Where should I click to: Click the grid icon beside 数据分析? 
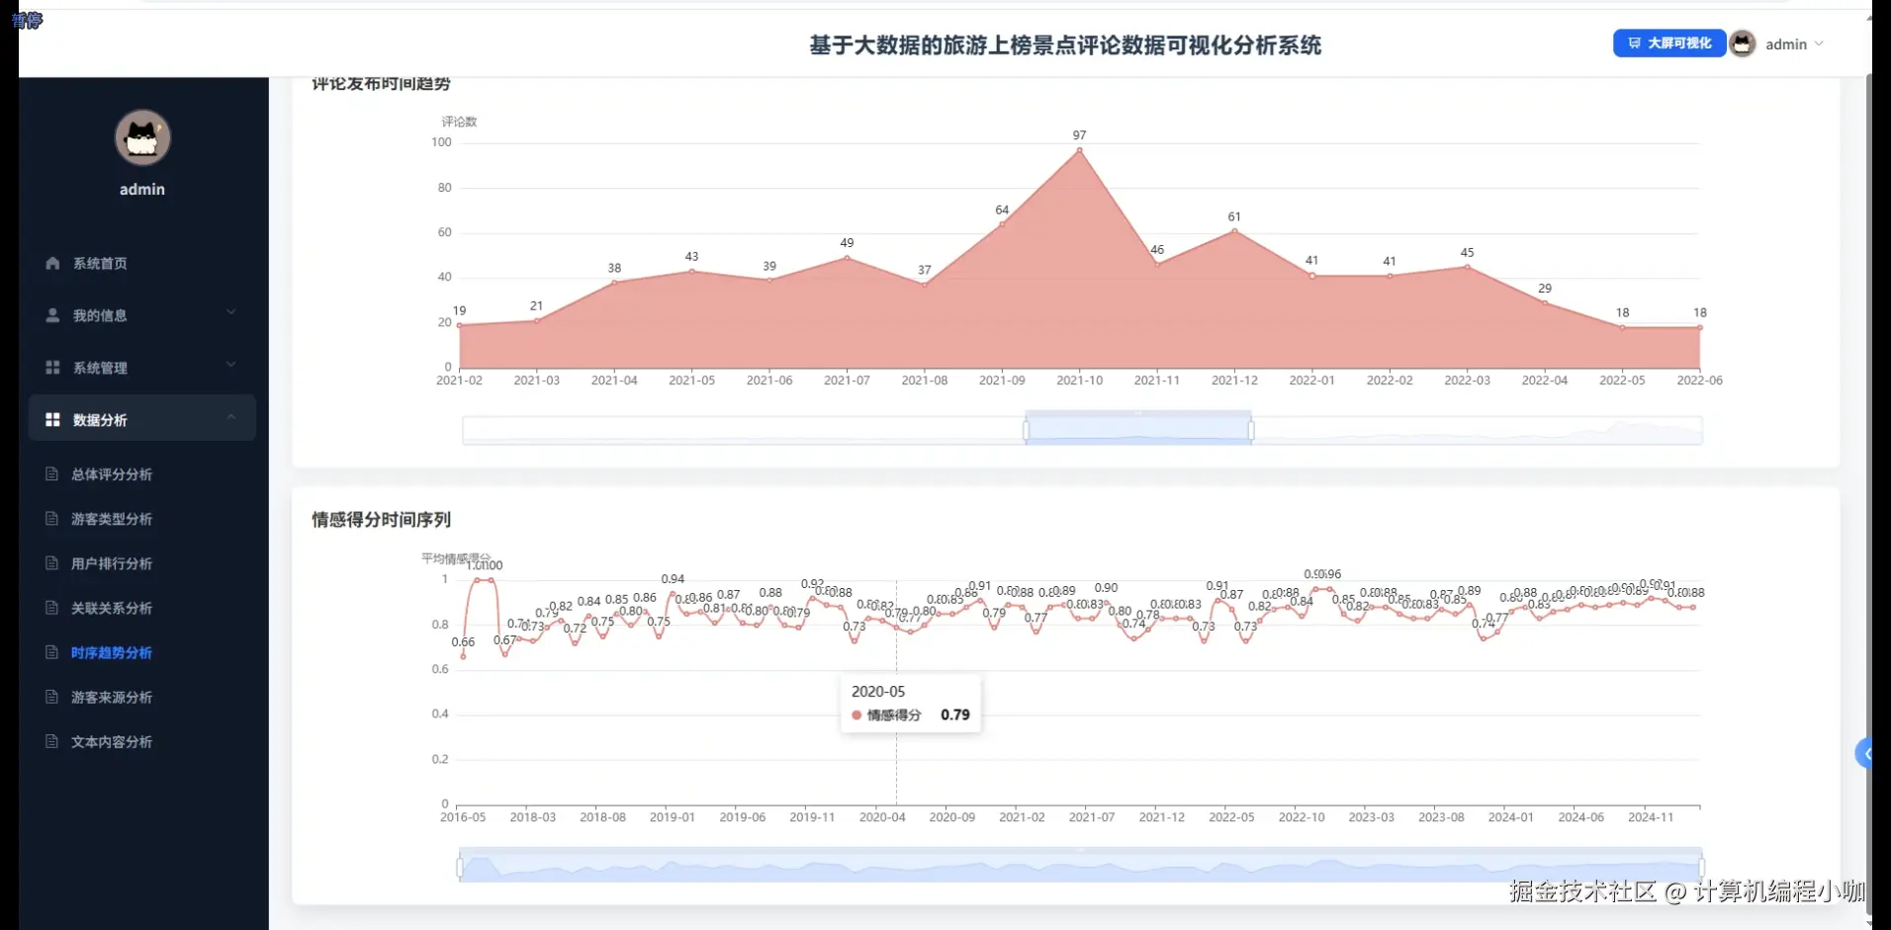[52, 420]
